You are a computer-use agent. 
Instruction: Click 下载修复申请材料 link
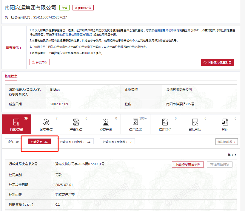tap(188, 164)
